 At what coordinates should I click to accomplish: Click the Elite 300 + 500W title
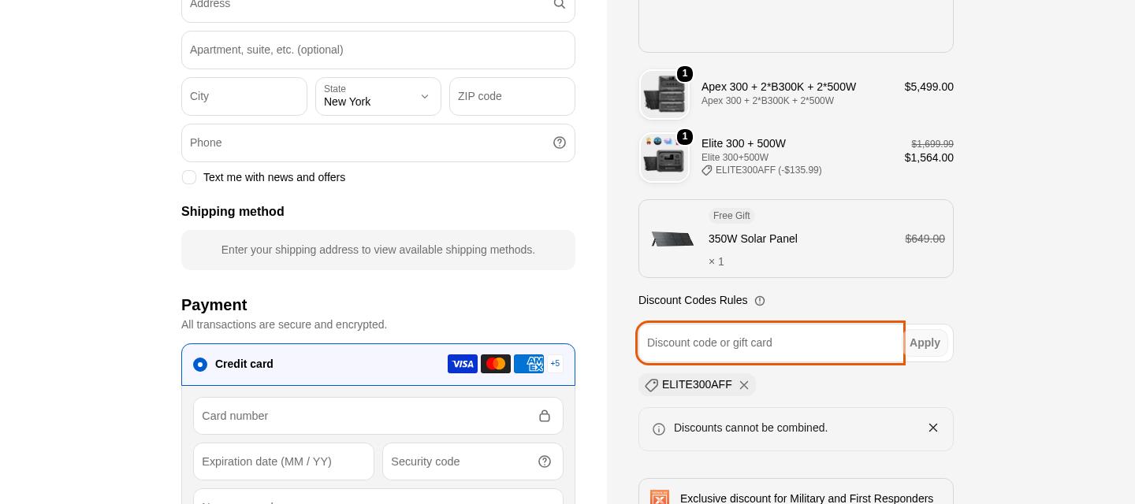[x=743, y=143]
